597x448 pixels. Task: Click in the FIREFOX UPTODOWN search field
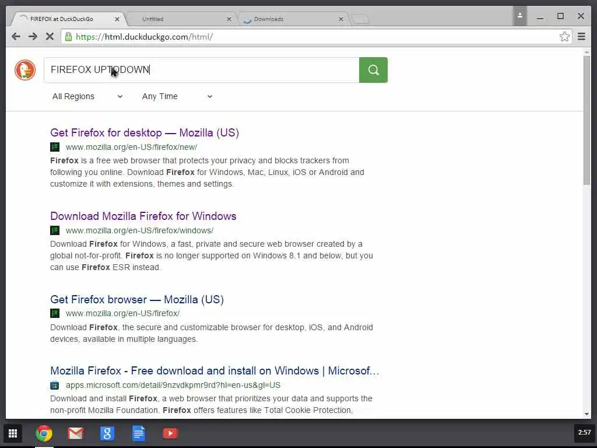tap(202, 70)
